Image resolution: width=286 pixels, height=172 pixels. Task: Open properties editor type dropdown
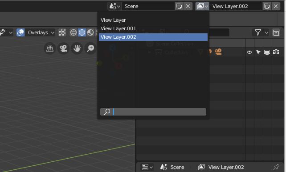(147, 167)
